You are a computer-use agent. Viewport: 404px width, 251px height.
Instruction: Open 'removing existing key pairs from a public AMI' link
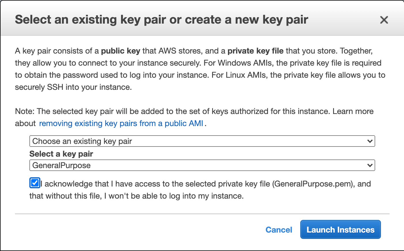click(x=121, y=123)
